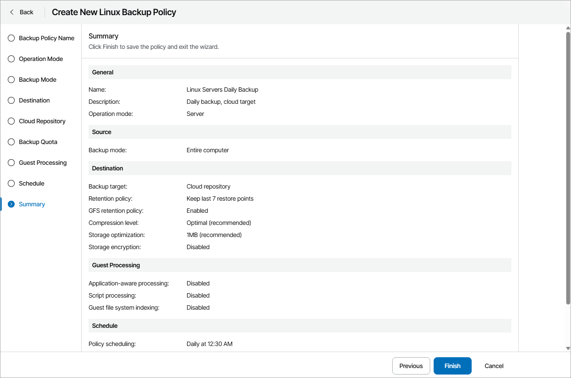Select the Schedule step circle

pyautogui.click(x=11, y=183)
